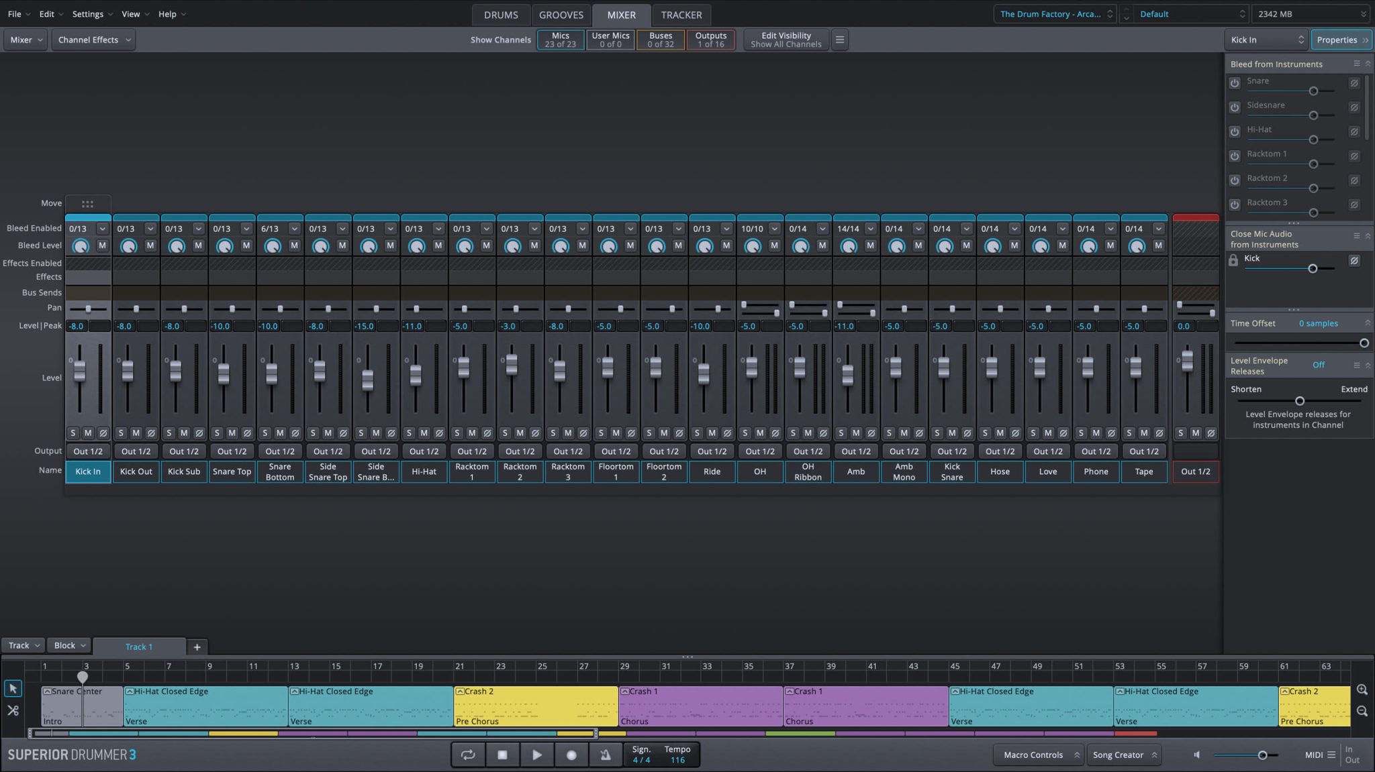Click the speaker volume icon

pyautogui.click(x=1196, y=755)
